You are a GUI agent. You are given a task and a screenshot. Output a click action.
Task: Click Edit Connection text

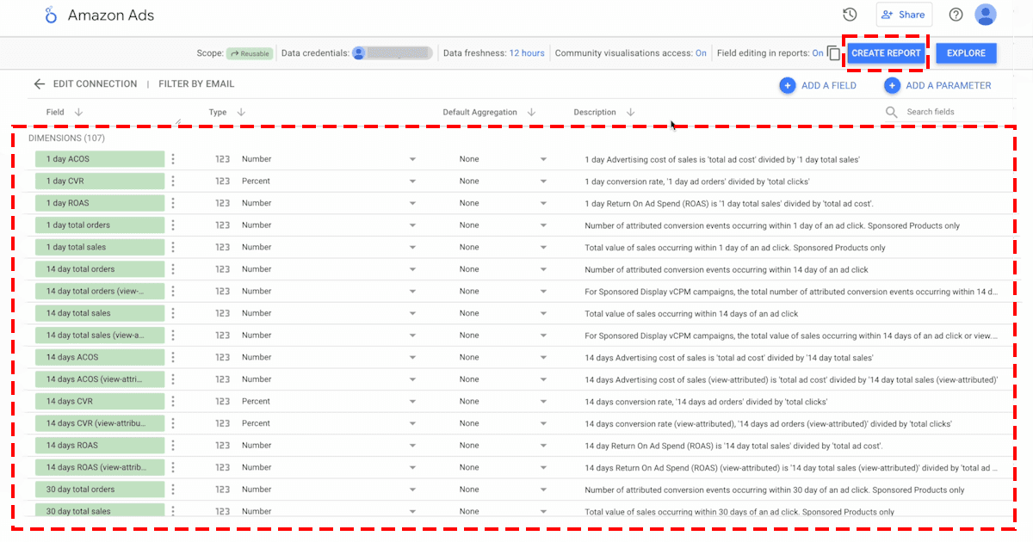pos(95,84)
